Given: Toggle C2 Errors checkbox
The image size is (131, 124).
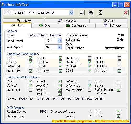Looking at the screenshot, I should click(119, 71).
